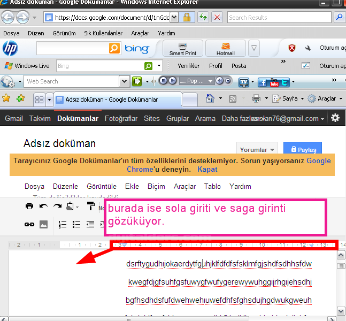Open Google settings gear icon
Screen dimensions: 346x321
(335, 118)
